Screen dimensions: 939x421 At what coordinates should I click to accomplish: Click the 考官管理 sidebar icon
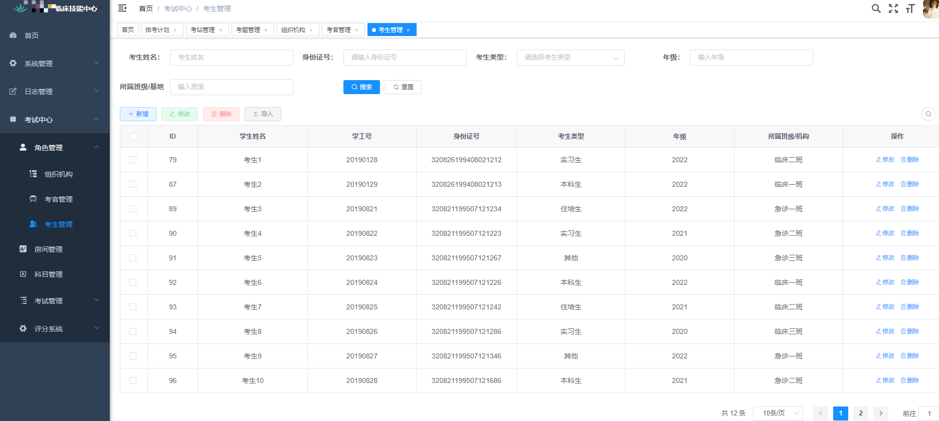tap(33, 199)
